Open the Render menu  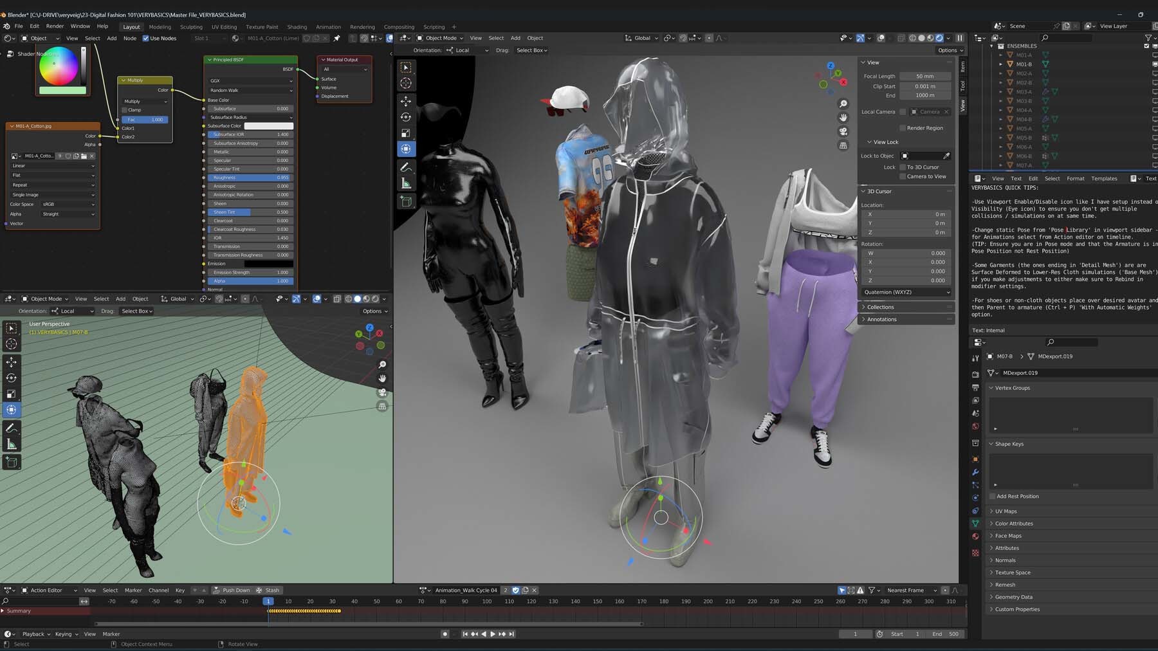(x=55, y=26)
